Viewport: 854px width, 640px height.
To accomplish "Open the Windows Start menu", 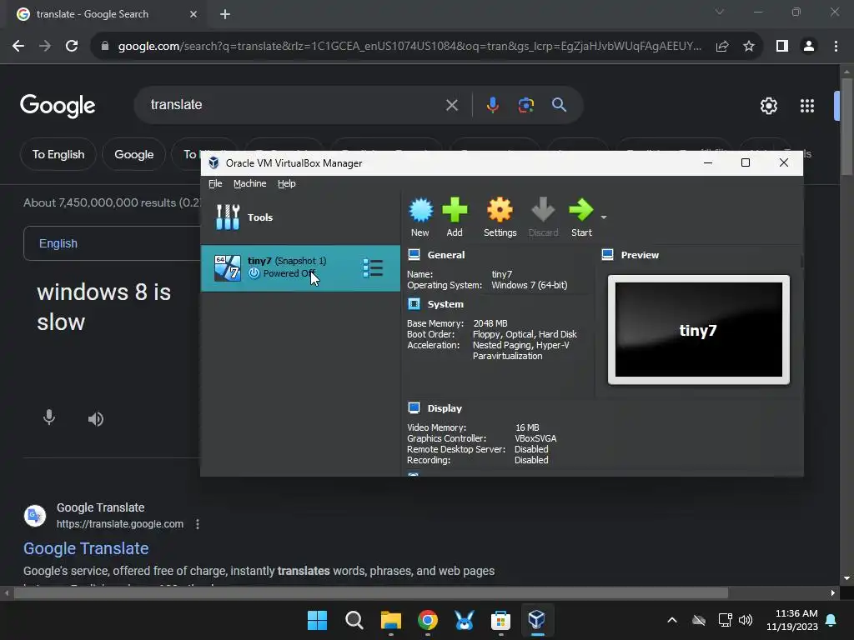I will coord(318,620).
